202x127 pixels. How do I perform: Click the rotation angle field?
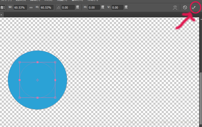[68, 8]
